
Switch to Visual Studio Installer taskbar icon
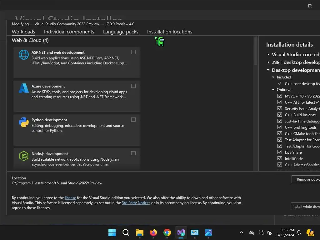(x=181, y=232)
